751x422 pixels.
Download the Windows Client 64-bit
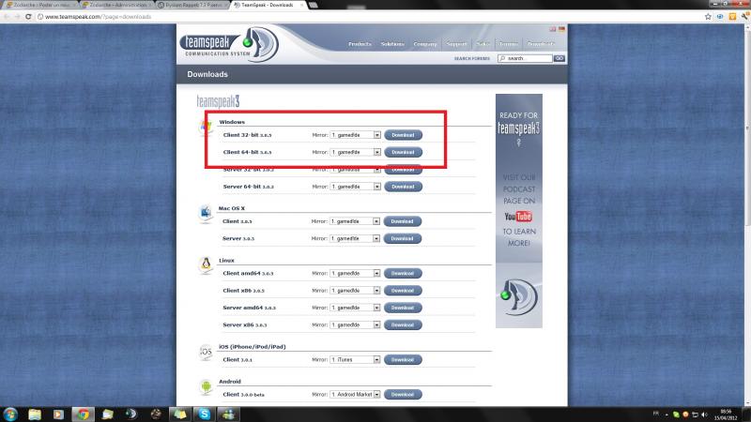pos(403,152)
